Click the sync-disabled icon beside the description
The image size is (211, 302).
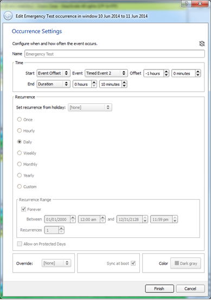pos(202,43)
